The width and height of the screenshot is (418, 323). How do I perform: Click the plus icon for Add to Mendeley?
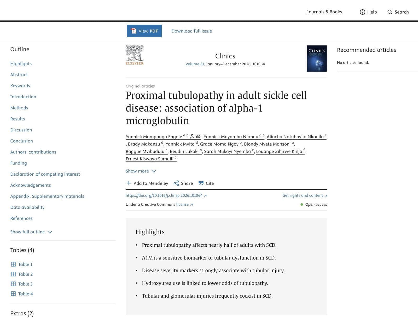coord(129,183)
